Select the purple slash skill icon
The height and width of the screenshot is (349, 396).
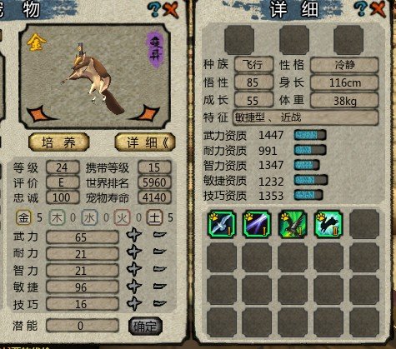[x=257, y=224]
